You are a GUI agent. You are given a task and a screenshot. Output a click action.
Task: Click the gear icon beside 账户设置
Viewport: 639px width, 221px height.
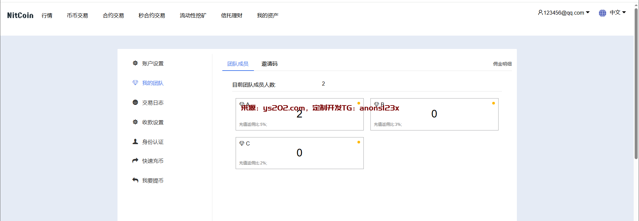click(x=135, y=63)
